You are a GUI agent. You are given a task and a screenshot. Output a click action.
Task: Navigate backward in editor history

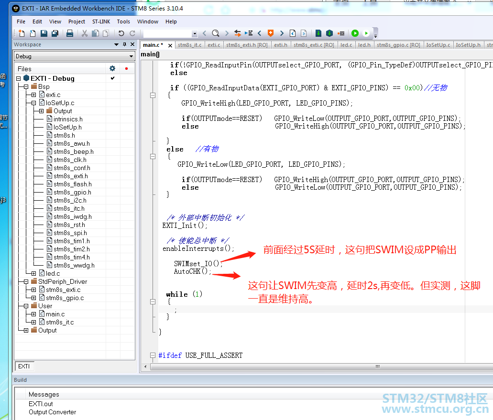coord(293,33)
